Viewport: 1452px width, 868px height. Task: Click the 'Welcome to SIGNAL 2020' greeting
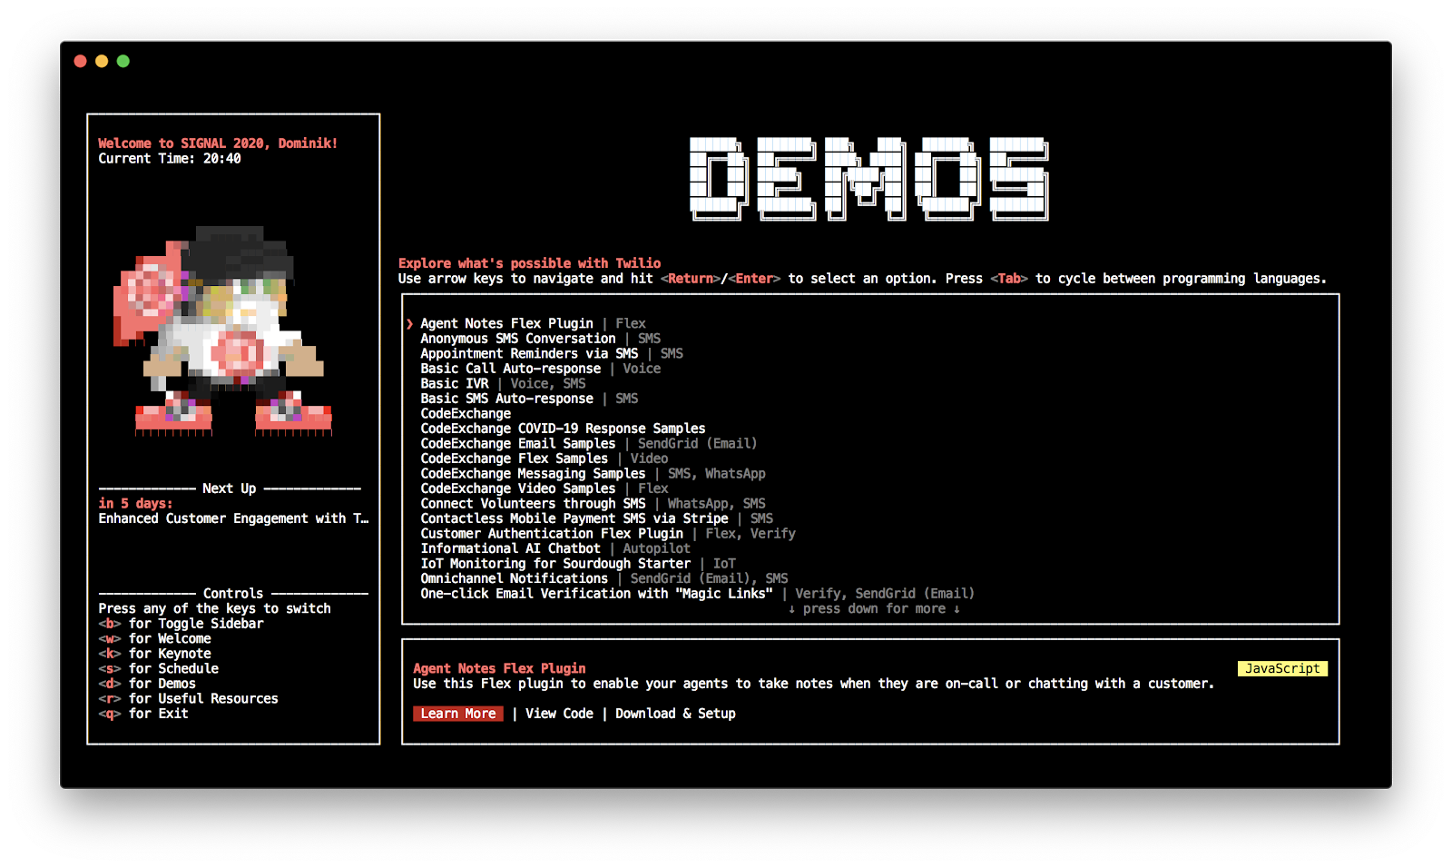(x=218, y=143)
